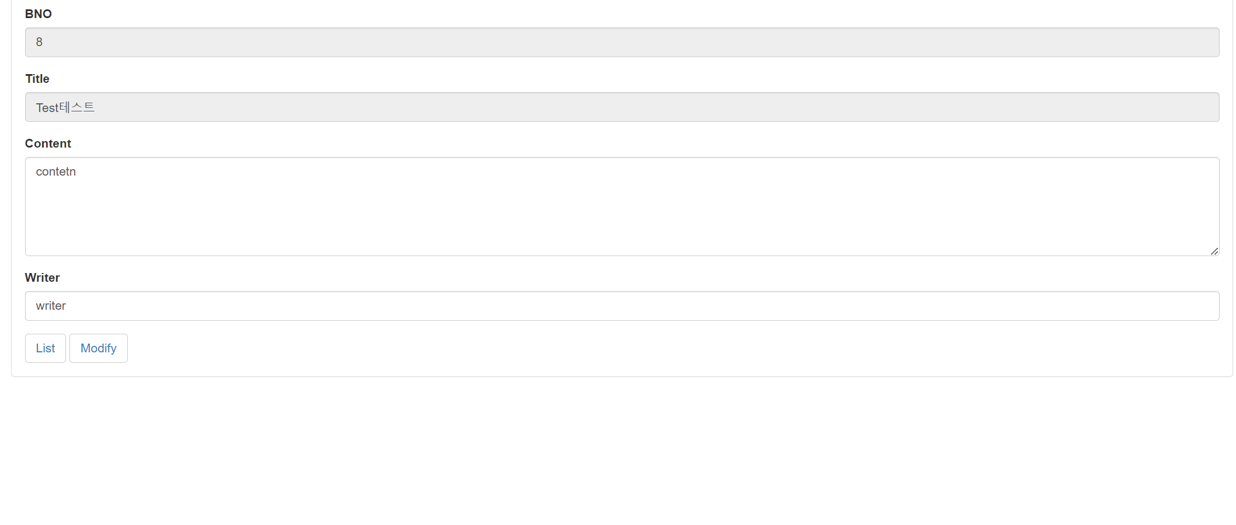Click the List button
The image size is (1236, 525).
point(45,348)
